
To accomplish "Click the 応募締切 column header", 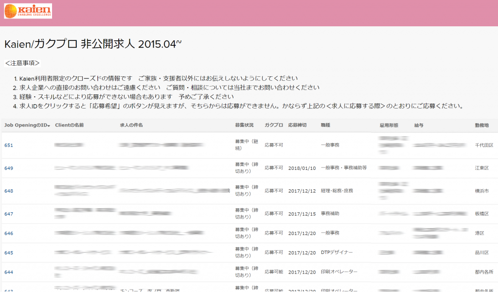I will coord(297,125).
